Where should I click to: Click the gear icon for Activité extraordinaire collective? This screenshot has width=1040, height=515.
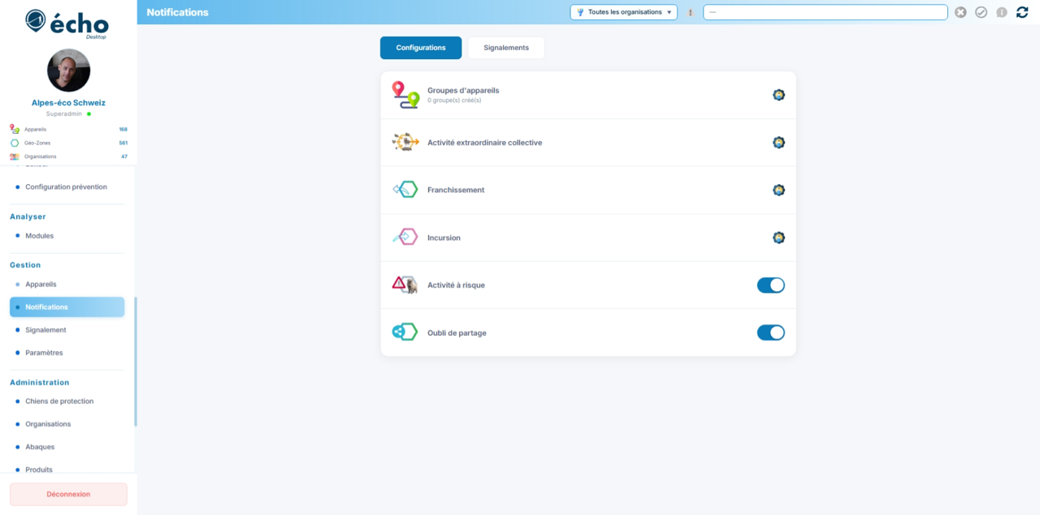(778, 143)
